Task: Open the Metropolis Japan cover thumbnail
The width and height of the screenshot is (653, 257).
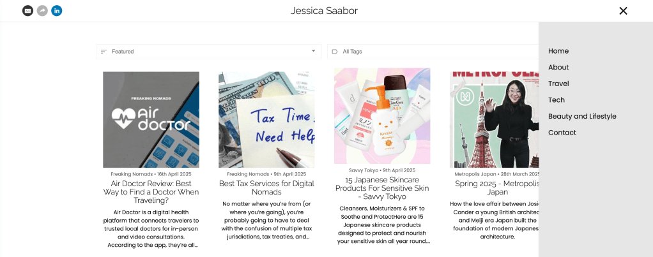Action: (494, 119)
